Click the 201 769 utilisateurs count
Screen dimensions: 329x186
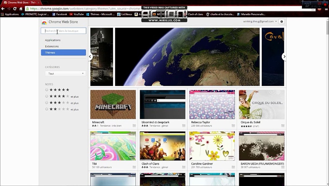tap(202, 167)
